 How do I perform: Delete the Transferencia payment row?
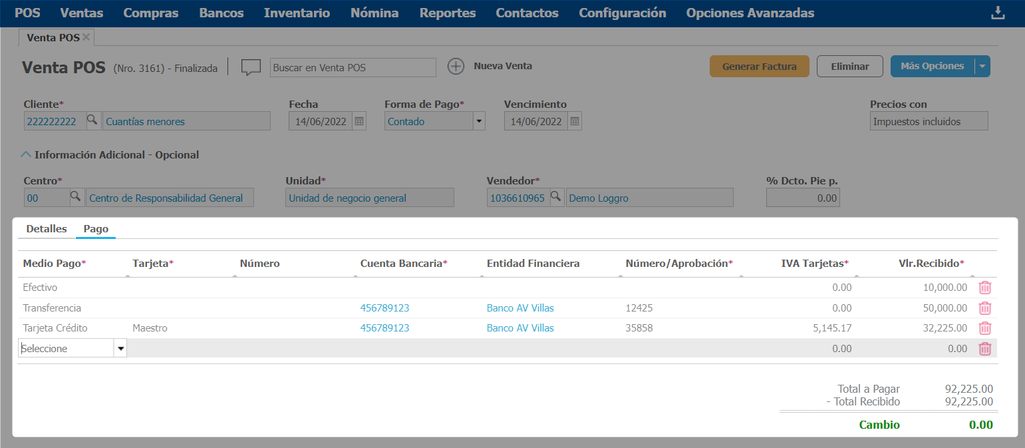[985, 308]
